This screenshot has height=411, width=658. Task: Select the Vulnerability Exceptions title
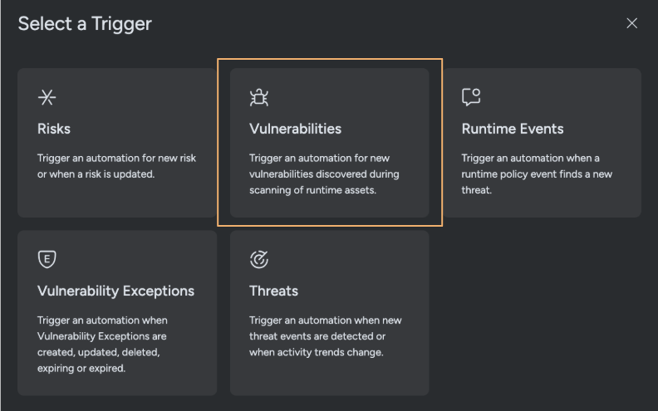point(115,291)
